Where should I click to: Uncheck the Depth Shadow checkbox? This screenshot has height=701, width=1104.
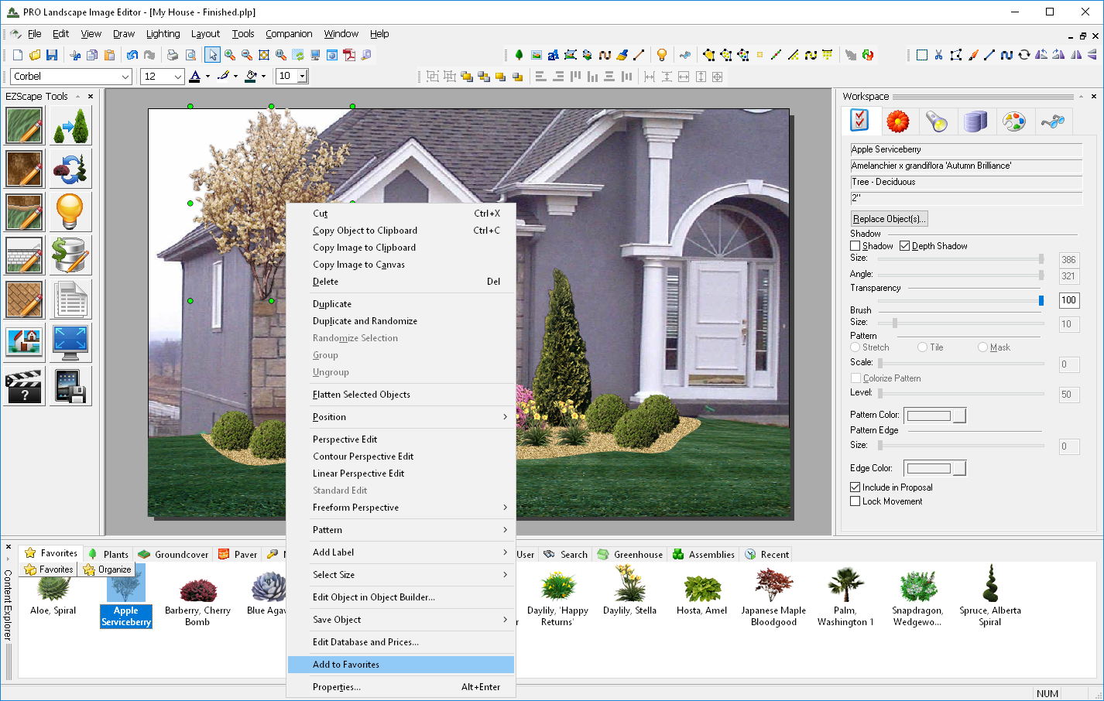[904, 246]
